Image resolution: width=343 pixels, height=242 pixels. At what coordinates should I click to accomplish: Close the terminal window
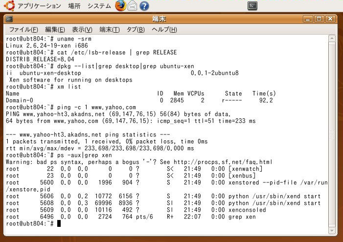(330, 19)
